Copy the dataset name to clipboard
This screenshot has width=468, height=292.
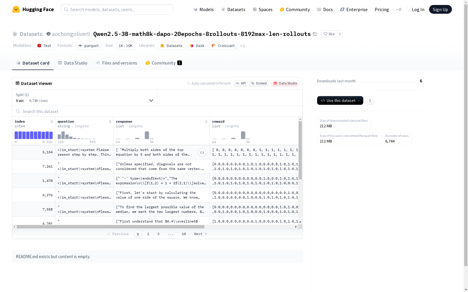point(315,34)
